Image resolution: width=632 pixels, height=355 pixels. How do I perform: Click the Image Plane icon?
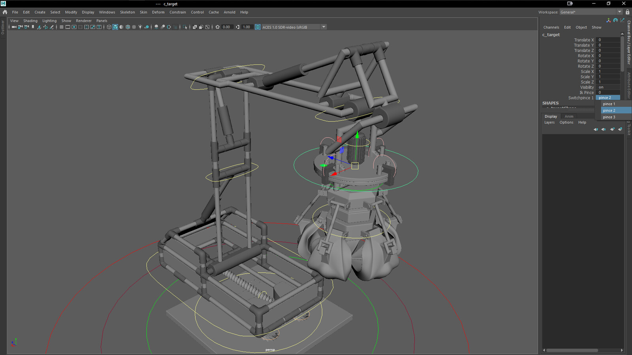(x=39, y=27)
